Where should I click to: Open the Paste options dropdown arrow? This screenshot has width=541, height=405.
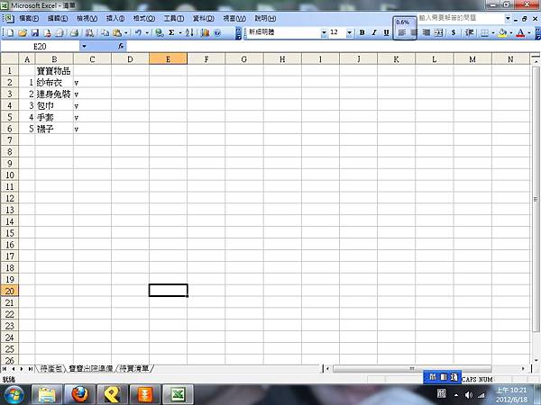(126, 32)
